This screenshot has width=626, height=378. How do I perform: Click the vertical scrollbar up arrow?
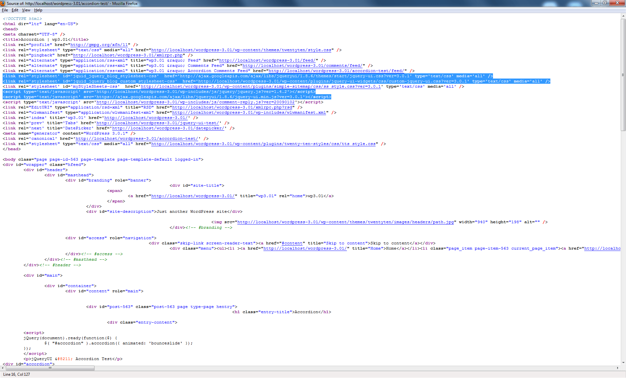[x=623, y=16]
